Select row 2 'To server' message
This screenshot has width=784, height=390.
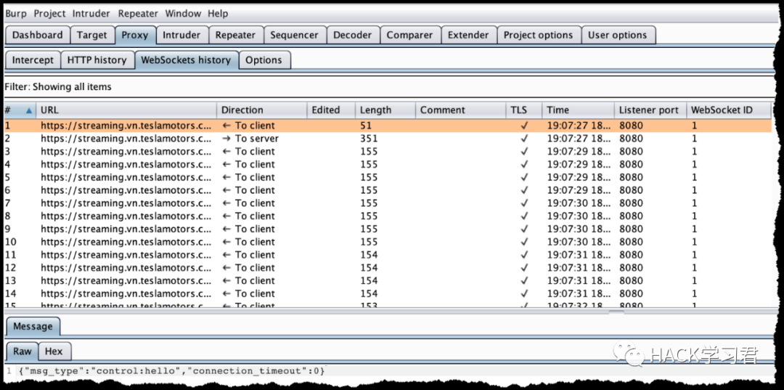point(388,139)
